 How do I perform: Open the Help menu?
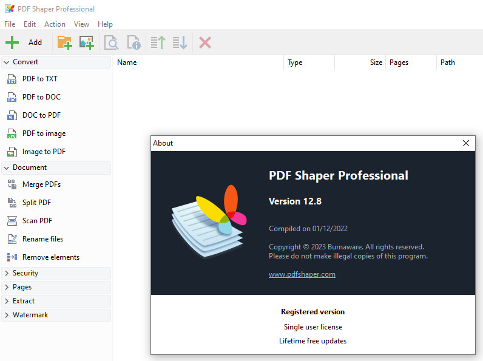point(105,24)
